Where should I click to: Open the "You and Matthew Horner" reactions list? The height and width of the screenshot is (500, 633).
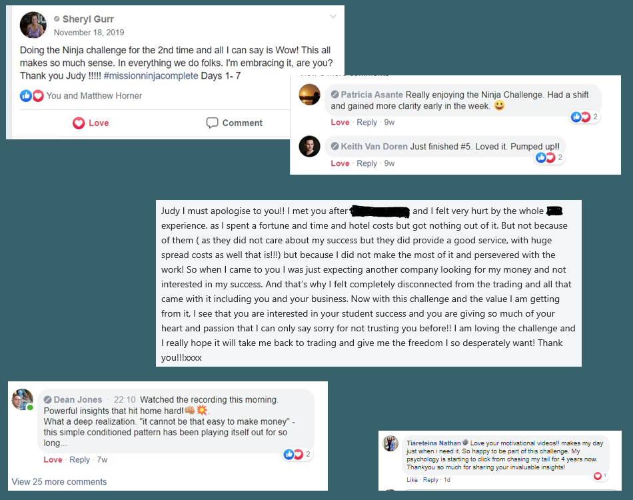(x=94, y=95)
